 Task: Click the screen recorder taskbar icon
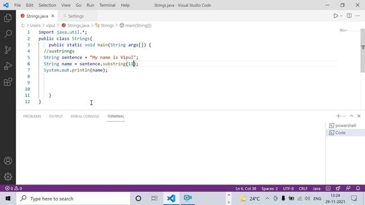coord(188,199)
